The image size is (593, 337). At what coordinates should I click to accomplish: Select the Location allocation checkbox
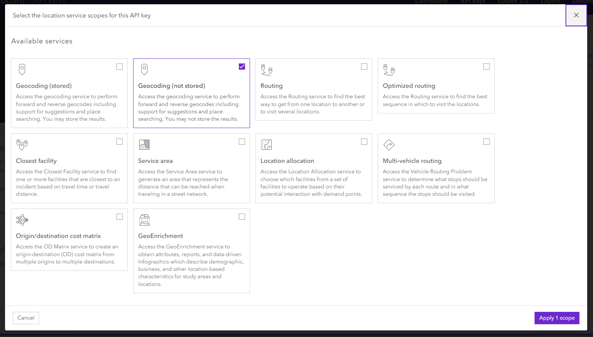[x=364, y=142]
